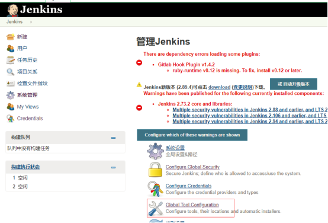Screen dimensions: 328x223
Task: Open 检查文件指纹 in the sidebar
Action: click(33, 84)
